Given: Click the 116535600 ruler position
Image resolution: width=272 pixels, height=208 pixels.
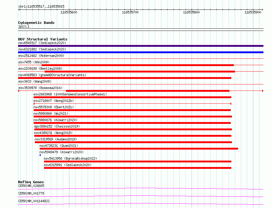Looking at the screenshot, I should (x=69, y=12).
